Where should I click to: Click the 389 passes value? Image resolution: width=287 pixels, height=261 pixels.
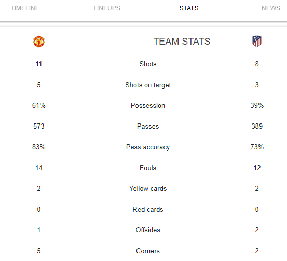point(257,126)
